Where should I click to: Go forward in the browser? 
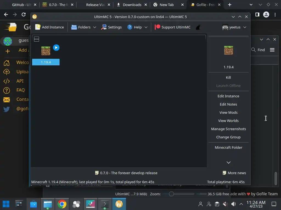15,14
